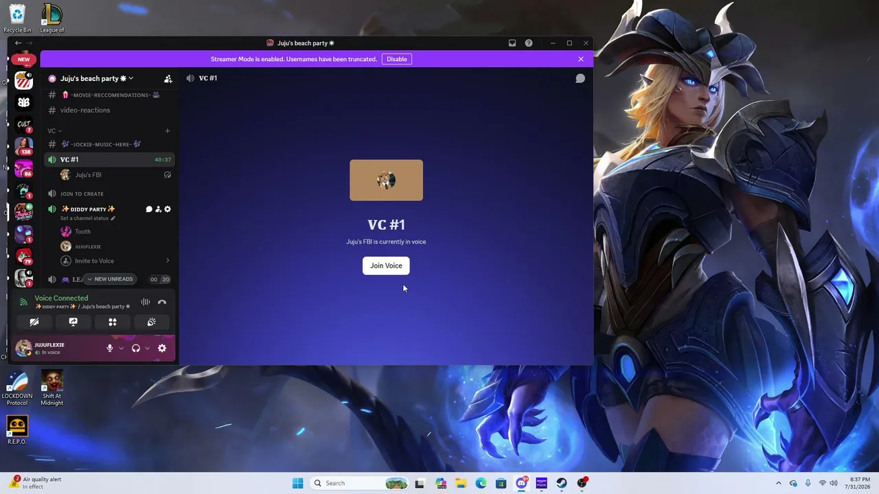Disconnect from voice with the hang-up icon
The width and height of the screenshot is (879, 494).
162,302
